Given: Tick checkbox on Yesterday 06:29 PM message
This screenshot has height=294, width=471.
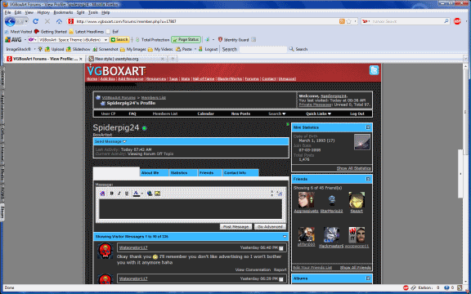Looking at the screenshot, I should click(x=281, y=279).
